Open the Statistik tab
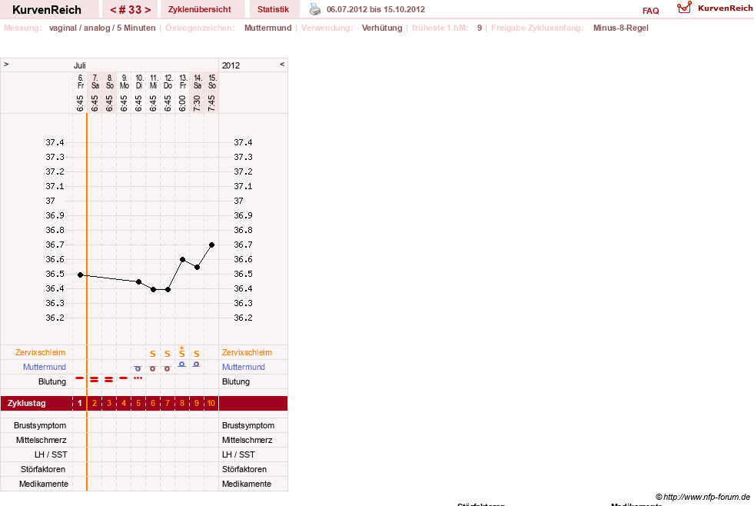Image resolution: width=754 pixels, height=506 pixels. pos(273,9)
